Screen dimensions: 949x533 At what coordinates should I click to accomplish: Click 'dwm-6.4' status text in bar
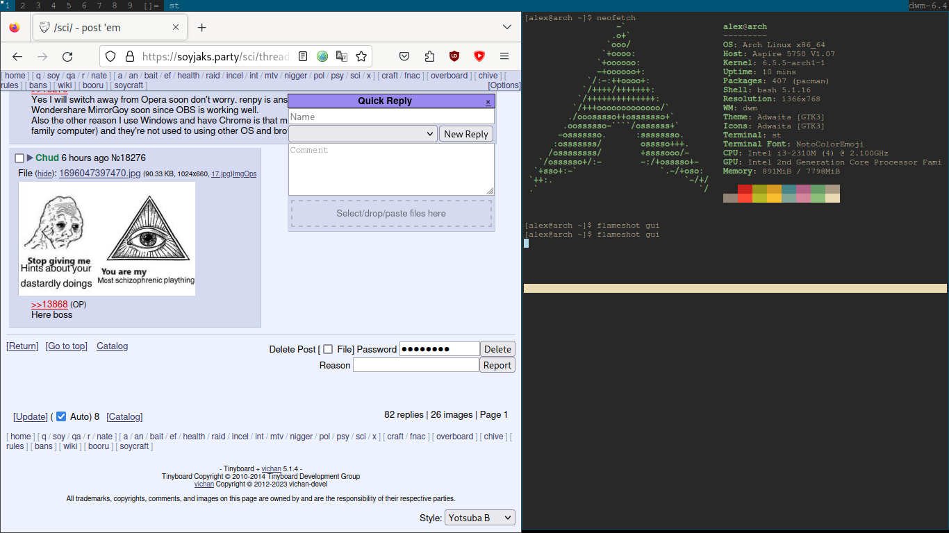[928, 6]
